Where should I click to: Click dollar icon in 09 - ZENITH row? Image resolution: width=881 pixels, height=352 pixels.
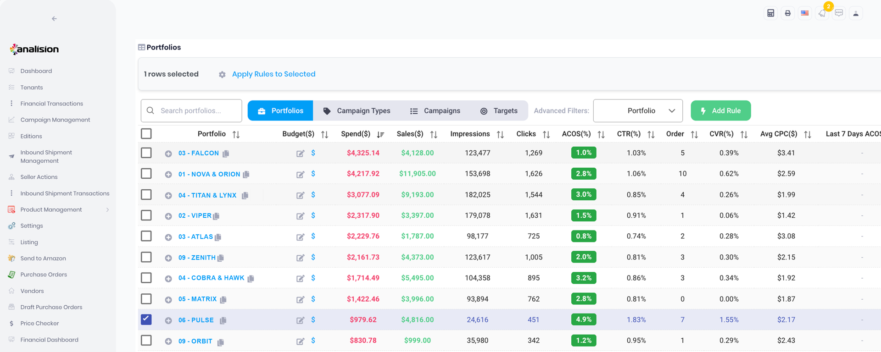(x=313, y=257)
